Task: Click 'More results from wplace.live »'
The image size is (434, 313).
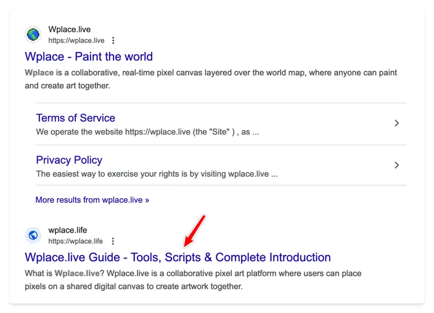Action: 92,200
